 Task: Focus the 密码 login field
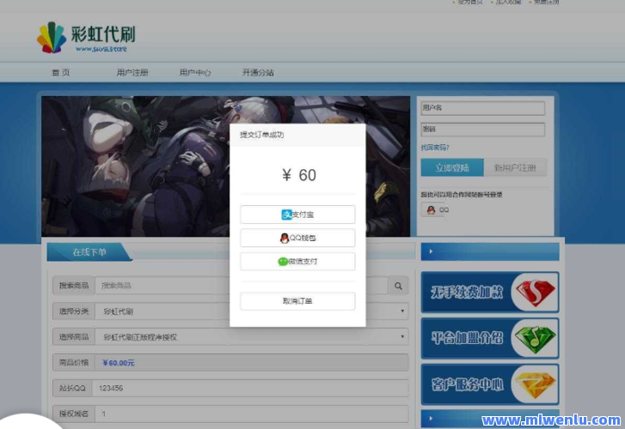point(482,130)
